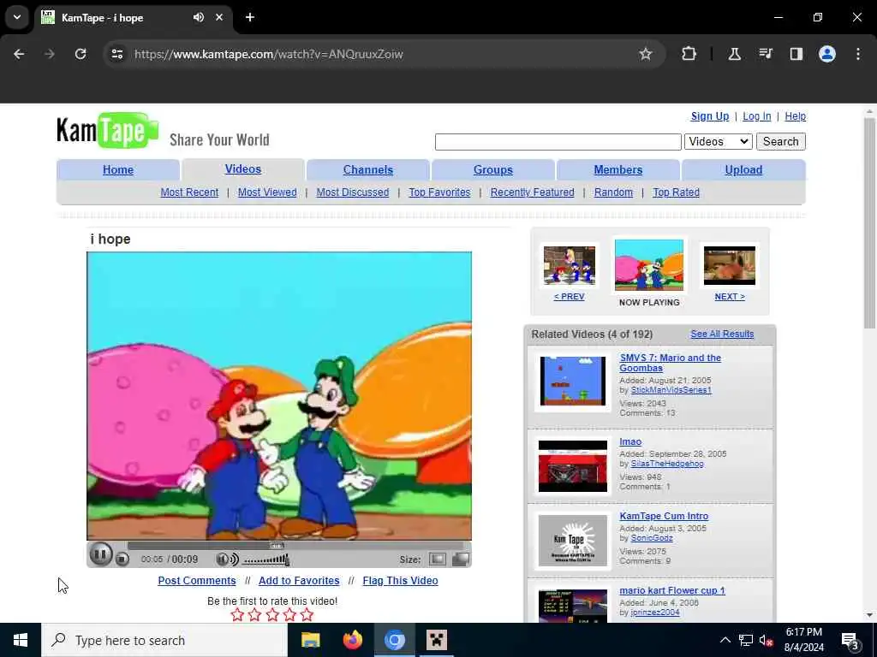View site information in address bar
877x657 pixels.
pos(116,54)
